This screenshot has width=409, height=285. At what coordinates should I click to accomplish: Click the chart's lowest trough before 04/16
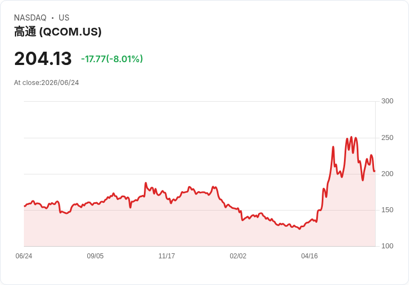[300, 229]
